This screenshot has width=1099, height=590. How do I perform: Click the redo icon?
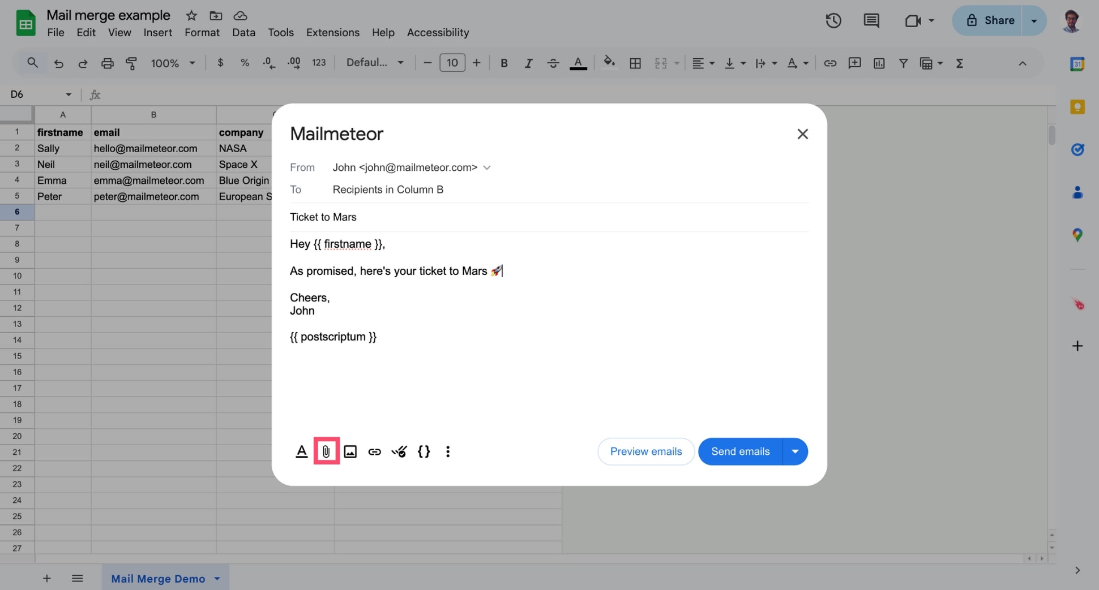(83, 63)
